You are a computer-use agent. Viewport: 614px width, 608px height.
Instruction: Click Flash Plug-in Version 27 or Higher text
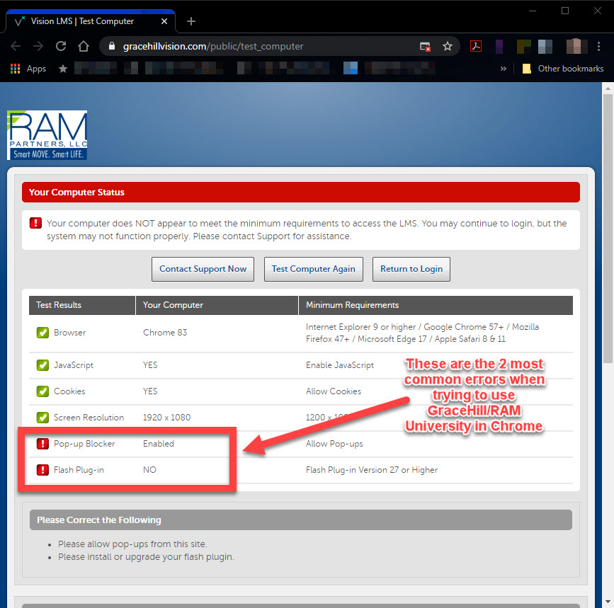click(372, 470)
